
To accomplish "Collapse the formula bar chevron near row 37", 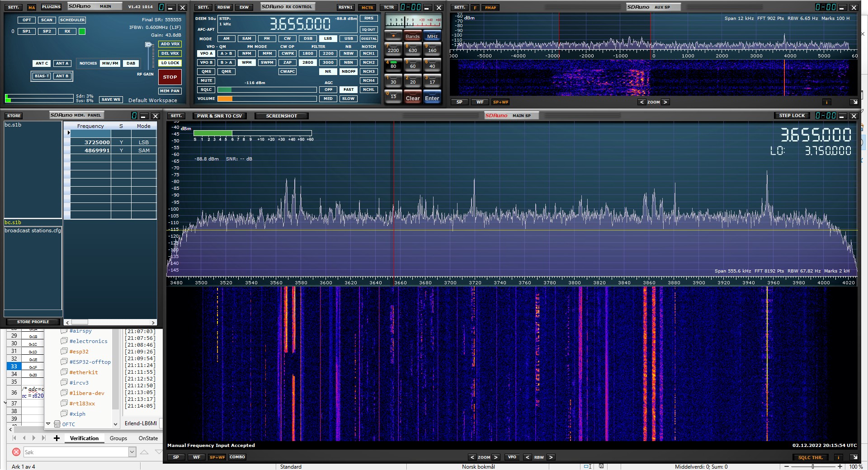I will 5,403.
